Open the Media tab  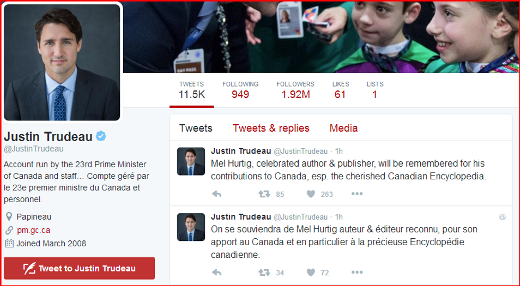(344, 128)
